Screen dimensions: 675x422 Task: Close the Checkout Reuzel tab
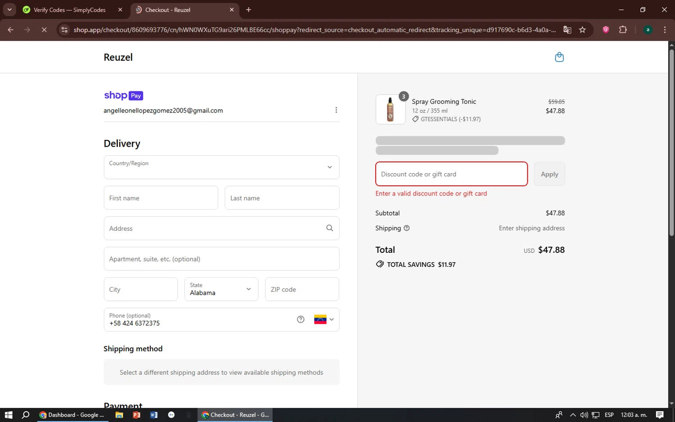click(x=232, y=9)
